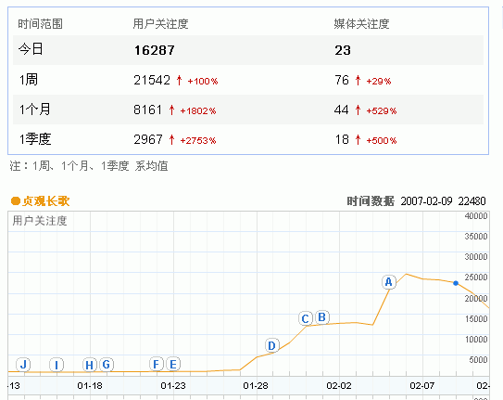Click the 媒体关注度 column header
The image size is (503, 400).
click(361, 24)
